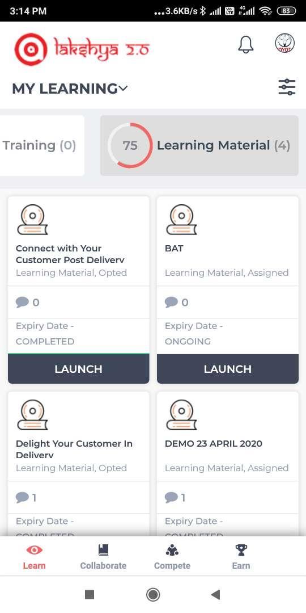Open comment bubble on DEMO 23 APRIL card
The image size is (306, 613).
[175, 497]
